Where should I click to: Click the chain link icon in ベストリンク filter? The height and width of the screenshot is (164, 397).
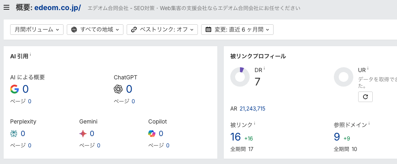tap(134, 30)
